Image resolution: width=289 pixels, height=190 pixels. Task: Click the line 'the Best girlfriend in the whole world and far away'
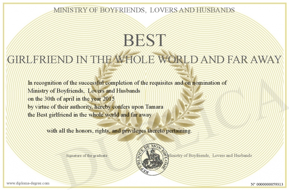tap(90, 115)
